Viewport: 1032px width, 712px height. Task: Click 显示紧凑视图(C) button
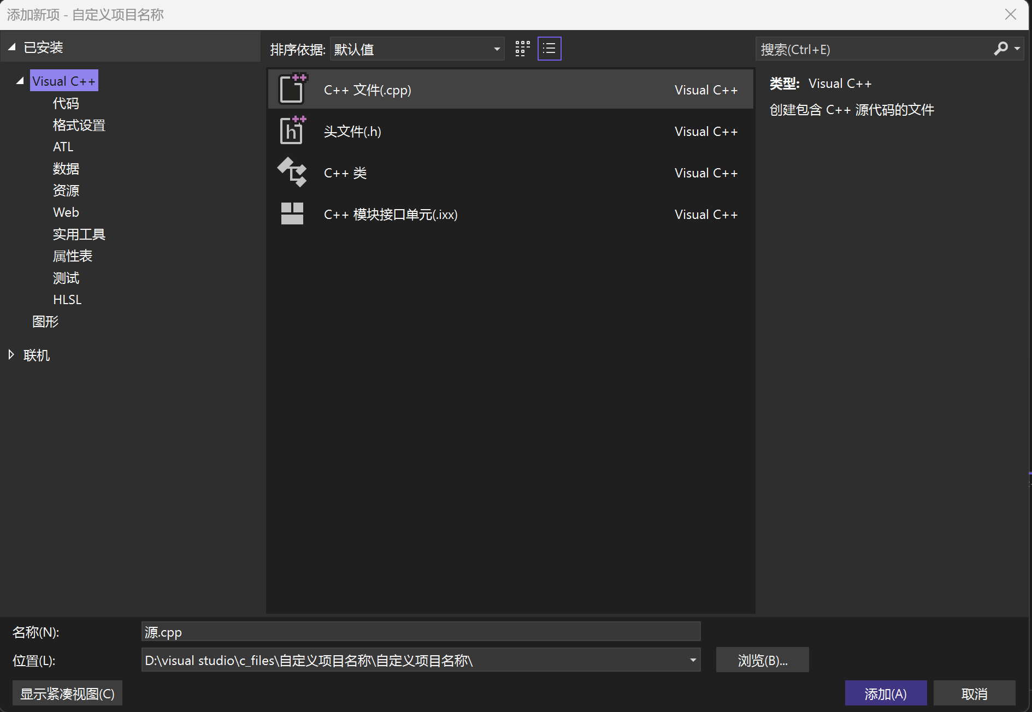pyautogui.click(x=67, y=693)
